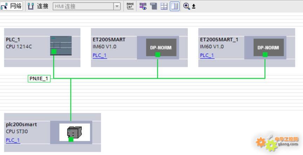303x155 pixels.
Task: Open PLC_1 link under plc200smart
Action: pyautogui.click(x=13, y=140)
